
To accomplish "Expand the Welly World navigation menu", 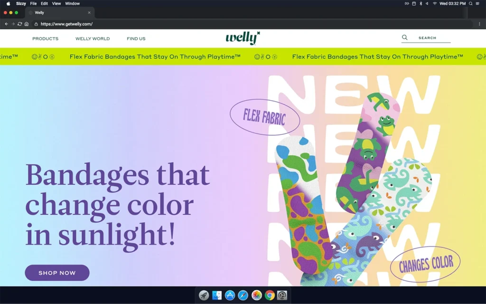I will point(93,38).
